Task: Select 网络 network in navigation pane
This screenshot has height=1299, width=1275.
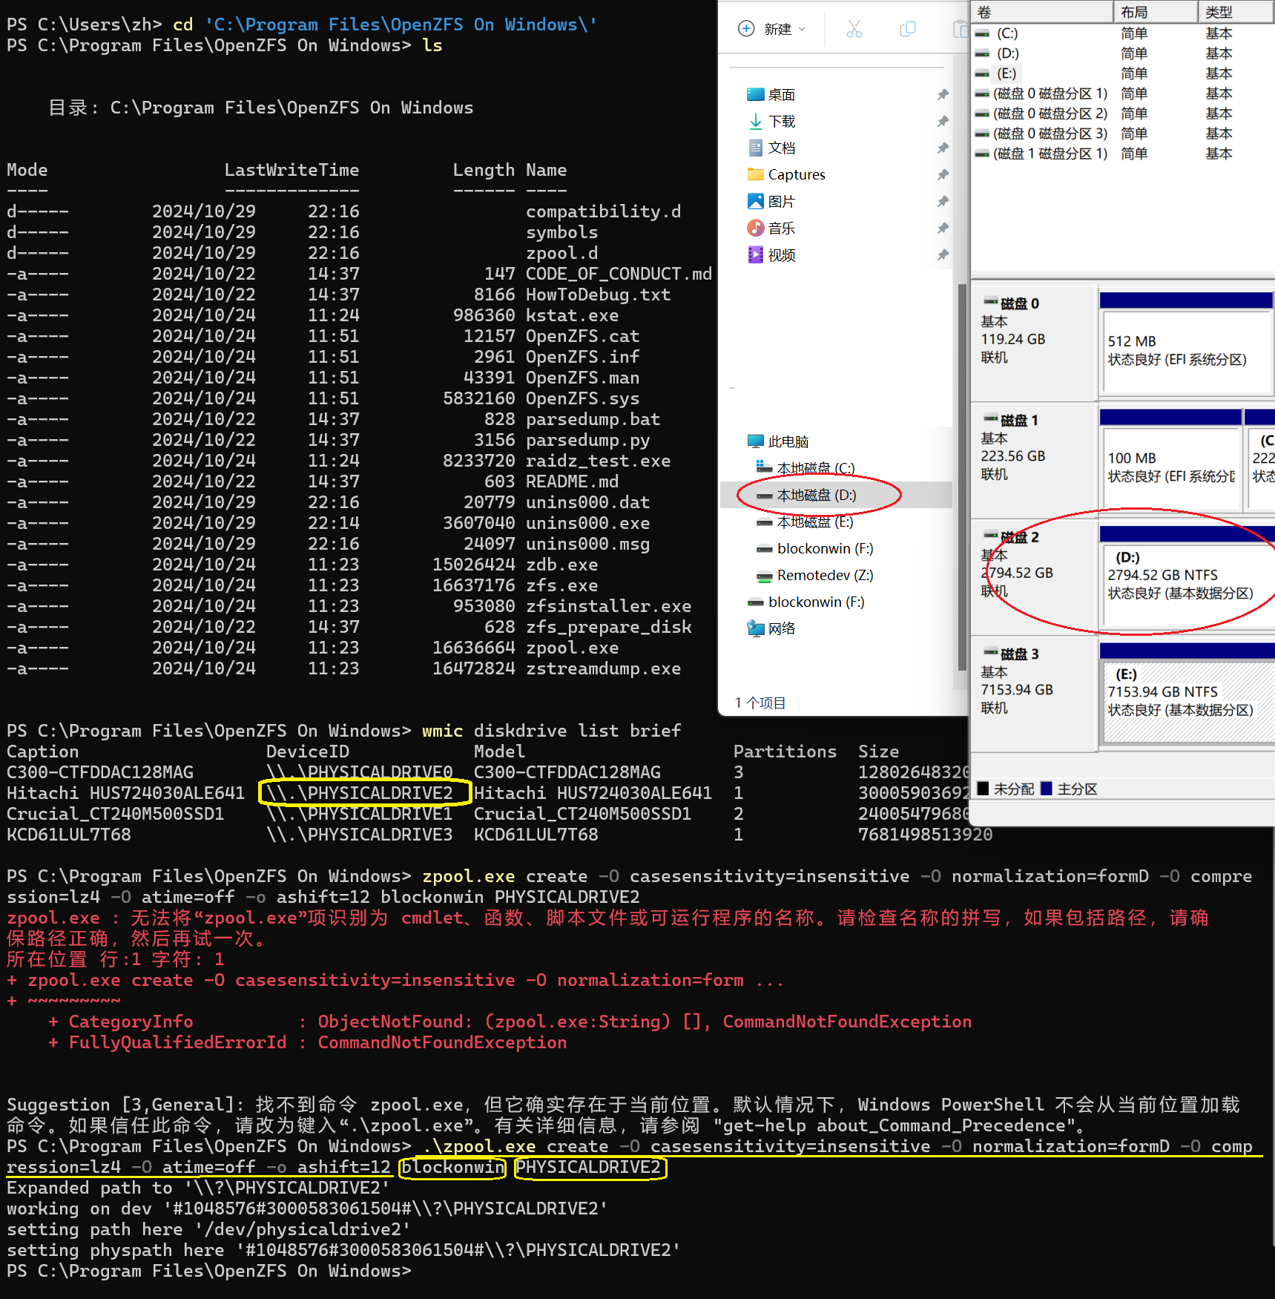Action: [x=781, y=628]
